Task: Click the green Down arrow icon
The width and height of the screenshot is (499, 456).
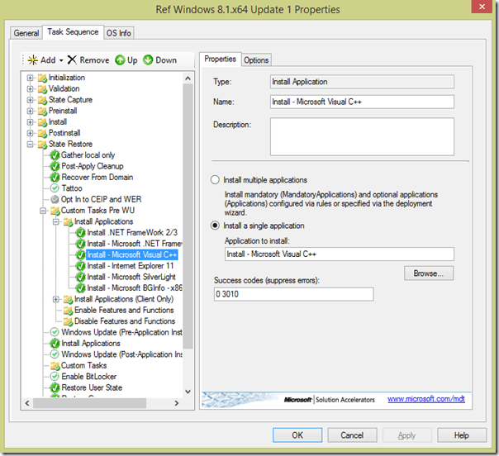Action: coord(148,60)
